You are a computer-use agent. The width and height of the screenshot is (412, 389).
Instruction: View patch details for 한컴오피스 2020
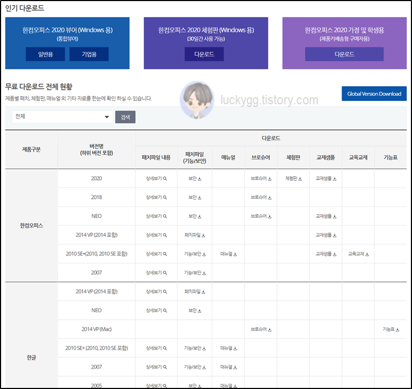157,178
